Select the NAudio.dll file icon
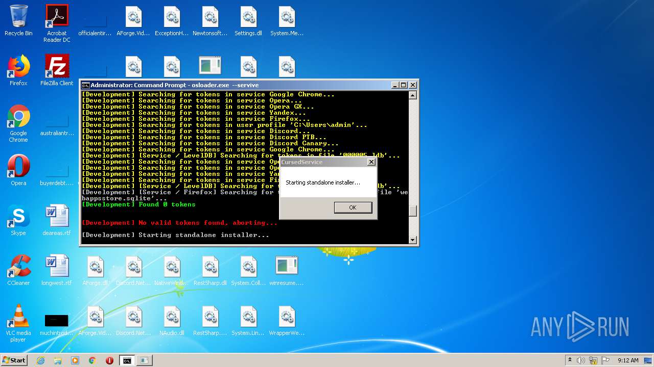Image resolution: width=654 pixels, height=367 pixels. (172, 320)
